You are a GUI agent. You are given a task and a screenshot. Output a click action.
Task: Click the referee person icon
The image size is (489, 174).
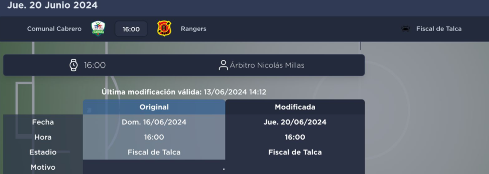(223, 65)
